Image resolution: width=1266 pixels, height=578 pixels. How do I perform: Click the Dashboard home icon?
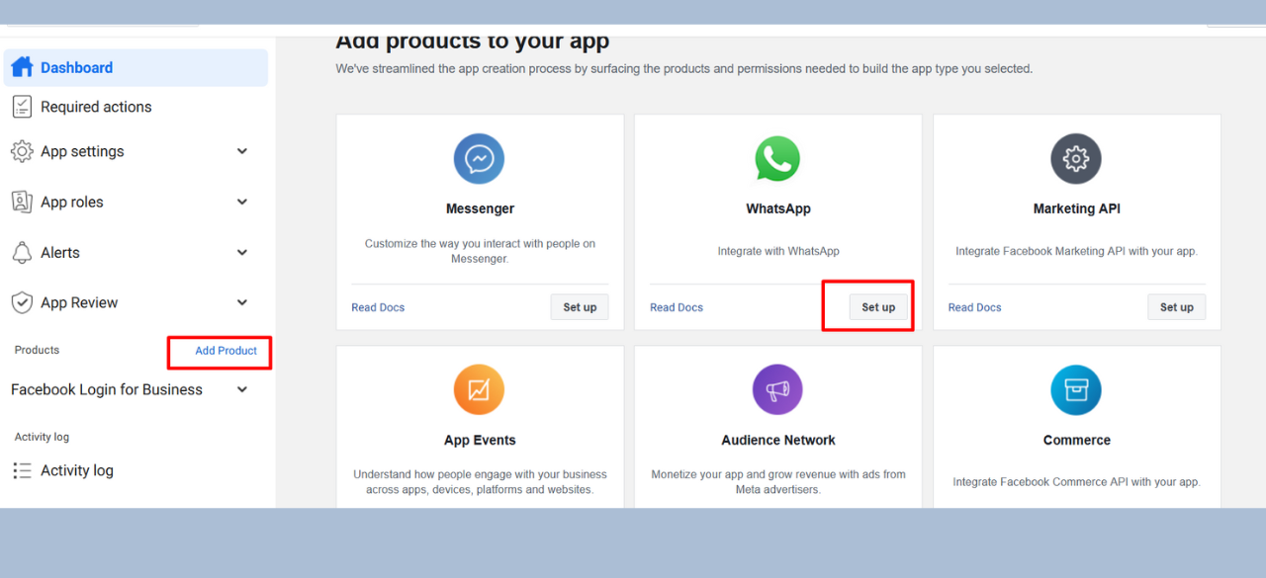coord(21,67)
